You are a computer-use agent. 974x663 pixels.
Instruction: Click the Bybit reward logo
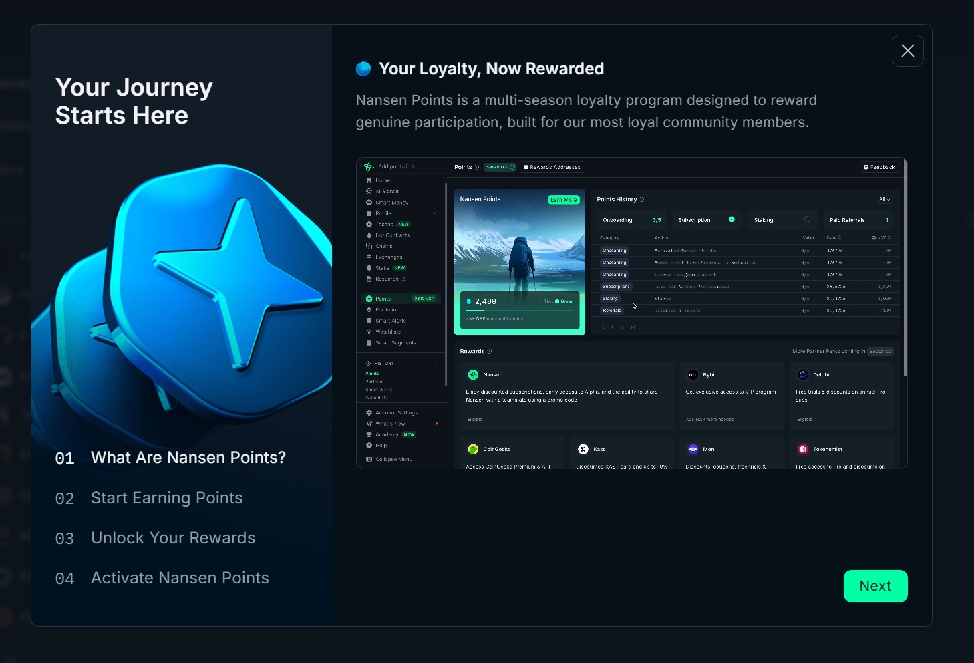click(693, 375)
